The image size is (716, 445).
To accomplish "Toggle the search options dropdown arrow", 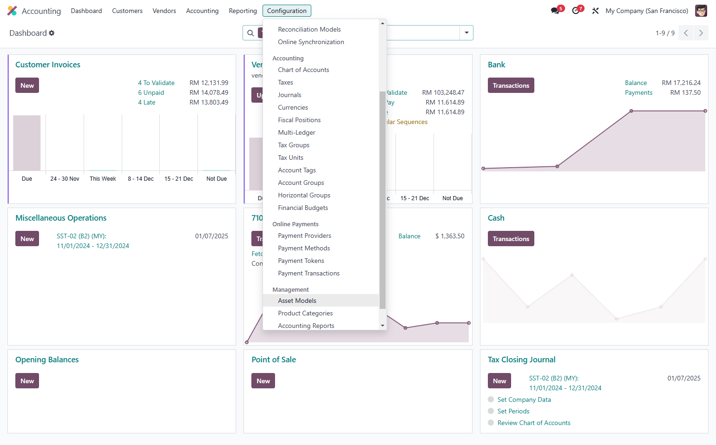I will point(466,33).
